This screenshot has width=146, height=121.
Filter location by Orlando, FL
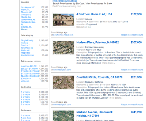pyautogui.click(x=26, y=27)
